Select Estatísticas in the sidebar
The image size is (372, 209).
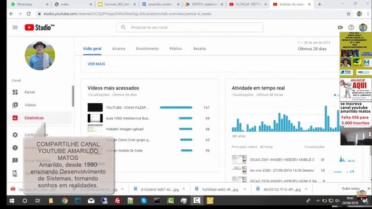click(x=34, y=118)
